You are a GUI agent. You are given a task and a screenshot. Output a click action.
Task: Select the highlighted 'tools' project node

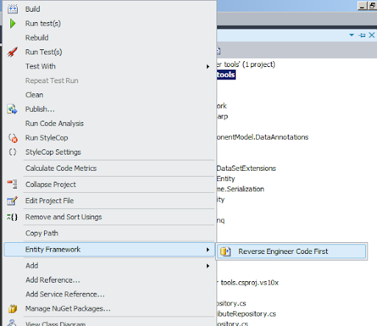(226, 74)
